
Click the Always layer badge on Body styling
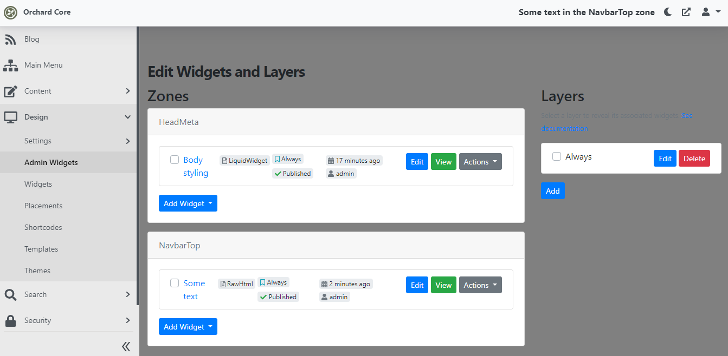point(288,159)
